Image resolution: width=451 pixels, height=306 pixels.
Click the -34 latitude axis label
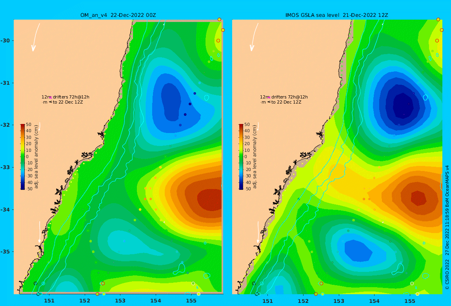5,209
